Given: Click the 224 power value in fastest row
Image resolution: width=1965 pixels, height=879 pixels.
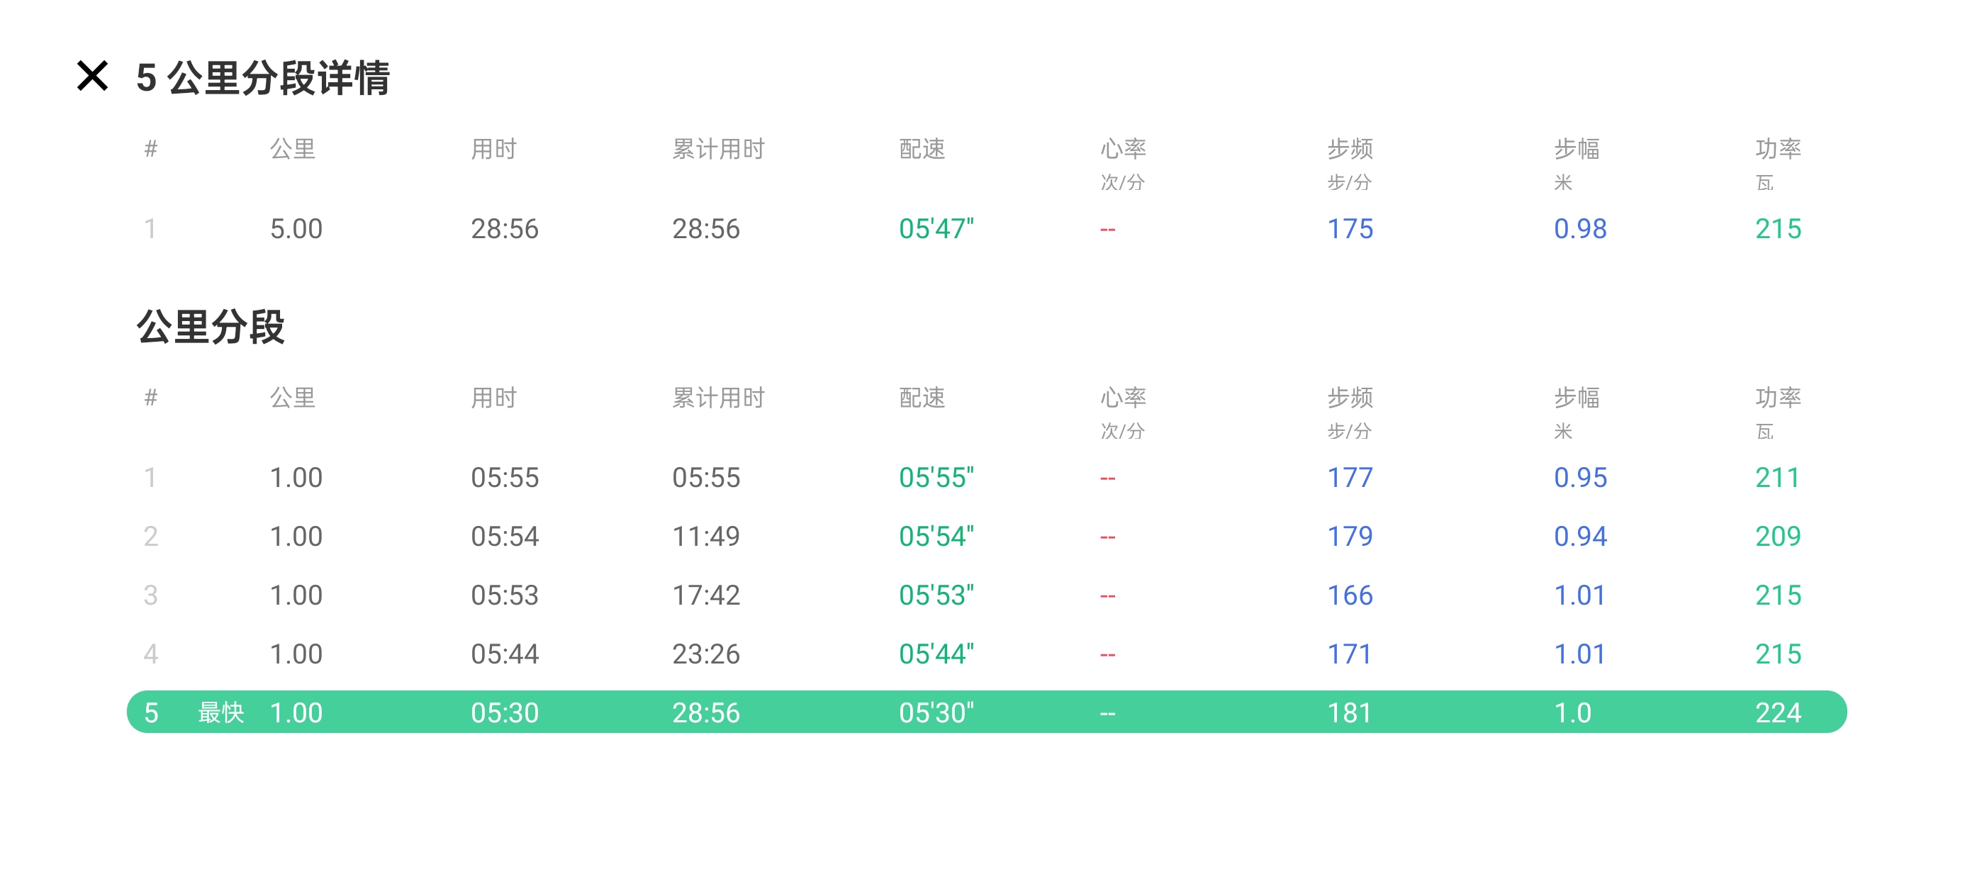Looking at the screenshot, I should [x=1777, y=712].
